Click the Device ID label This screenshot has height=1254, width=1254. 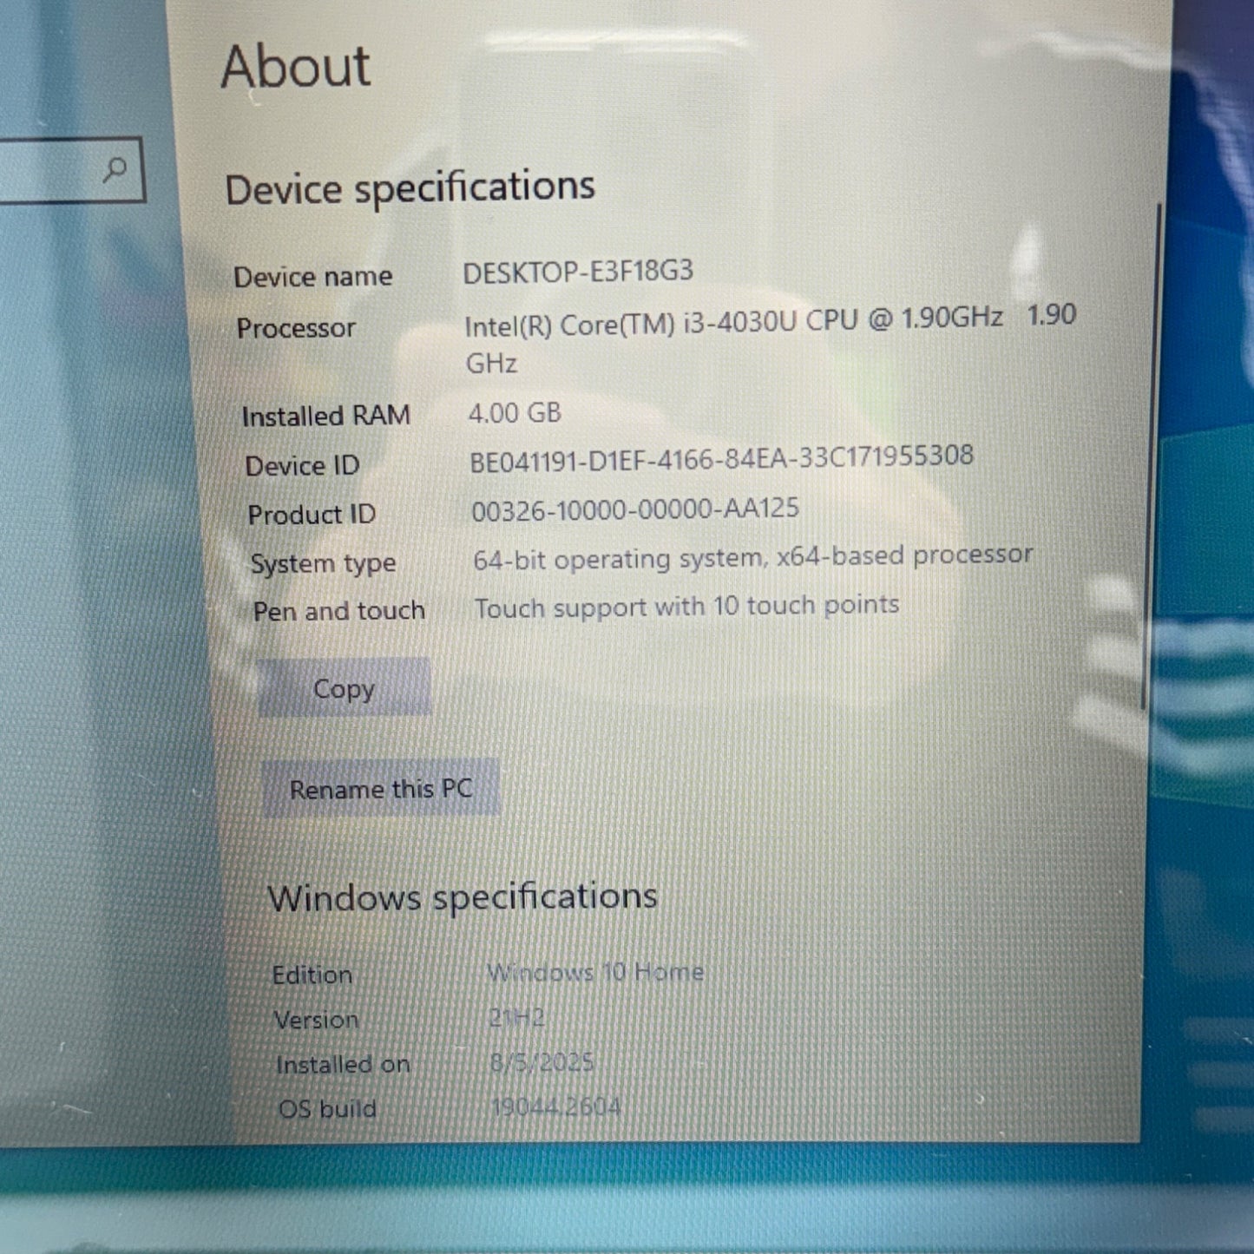click(302, 466)
